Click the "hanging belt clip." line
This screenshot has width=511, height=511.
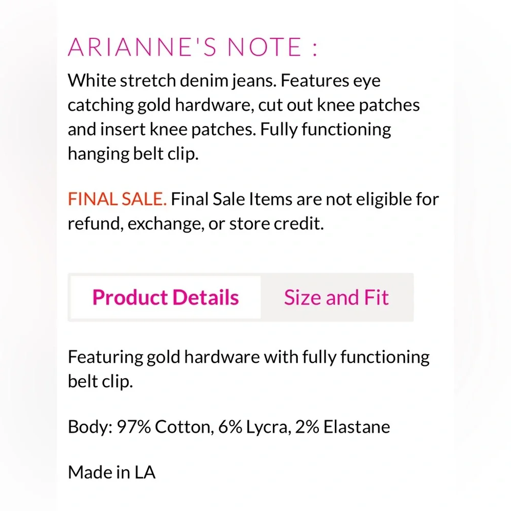(132, 153)
